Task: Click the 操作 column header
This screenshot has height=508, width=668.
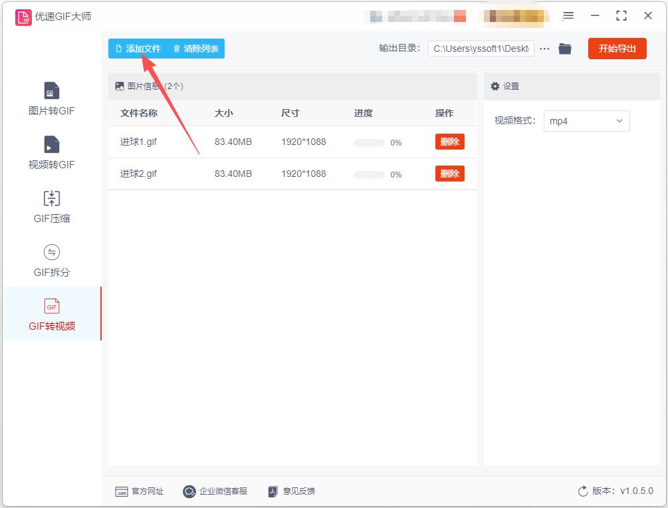Action: tap(445, 113)
